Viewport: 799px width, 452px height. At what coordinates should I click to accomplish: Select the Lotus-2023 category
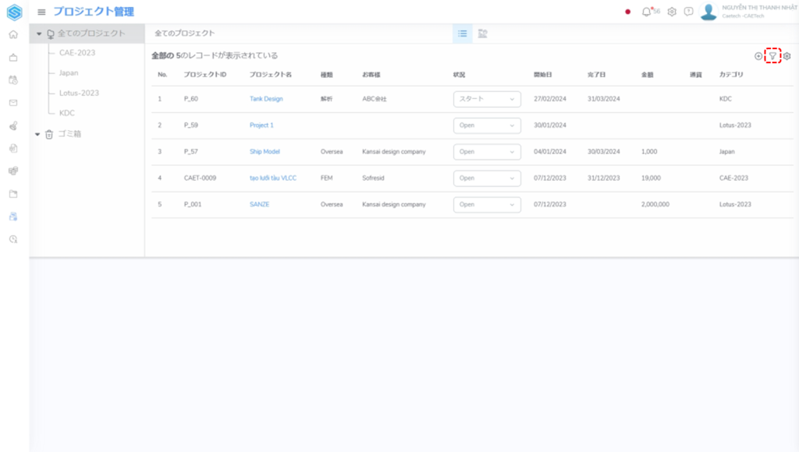click(x=79, y=93)
